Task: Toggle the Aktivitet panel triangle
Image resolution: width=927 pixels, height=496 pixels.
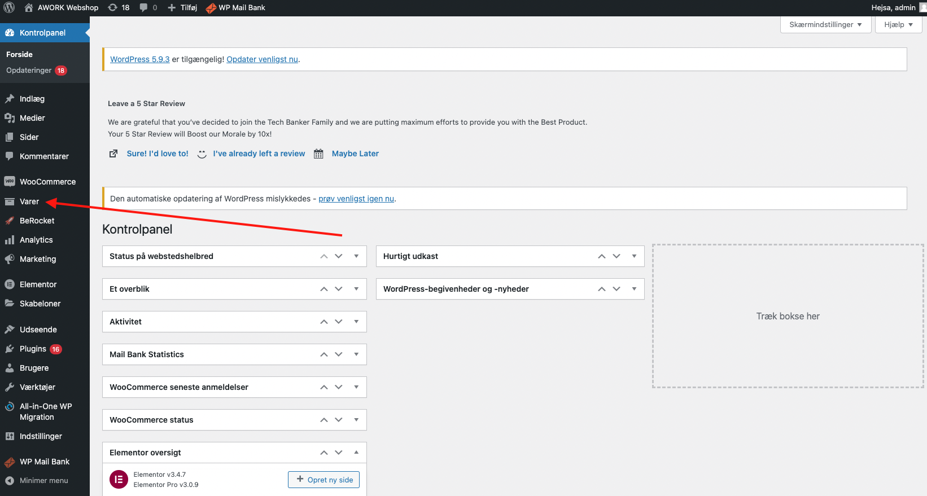Action: pos(356,322)
